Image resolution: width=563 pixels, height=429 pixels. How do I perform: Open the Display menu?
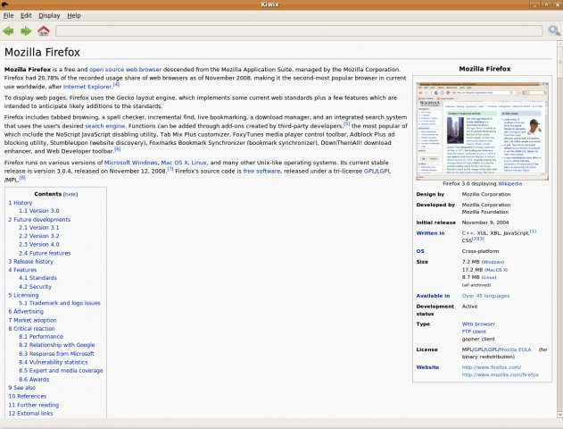(49, 15)
